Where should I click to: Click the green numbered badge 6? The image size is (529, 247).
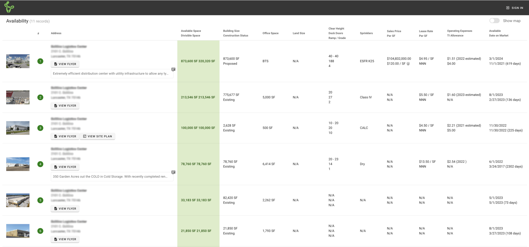40,231
